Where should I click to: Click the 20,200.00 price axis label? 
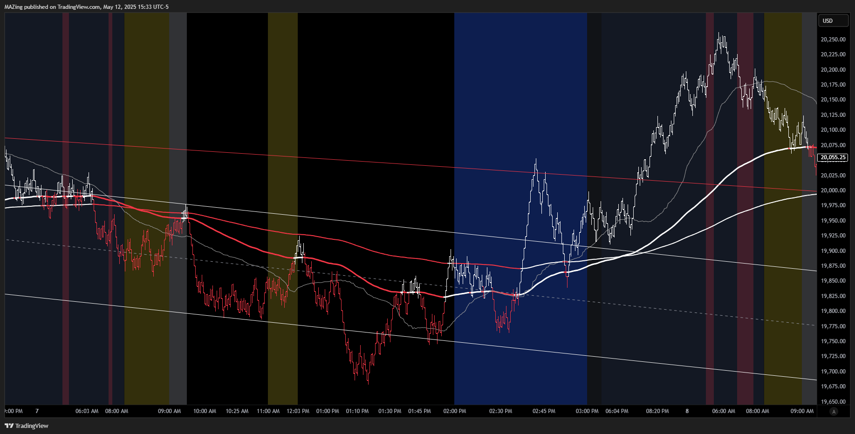(x=833, y=70)
